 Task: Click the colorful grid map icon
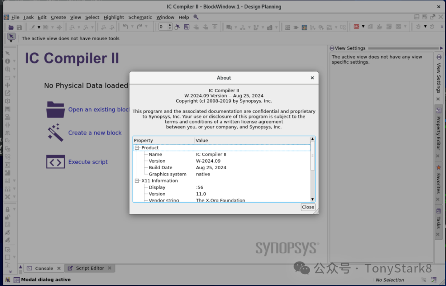[304, 27]
